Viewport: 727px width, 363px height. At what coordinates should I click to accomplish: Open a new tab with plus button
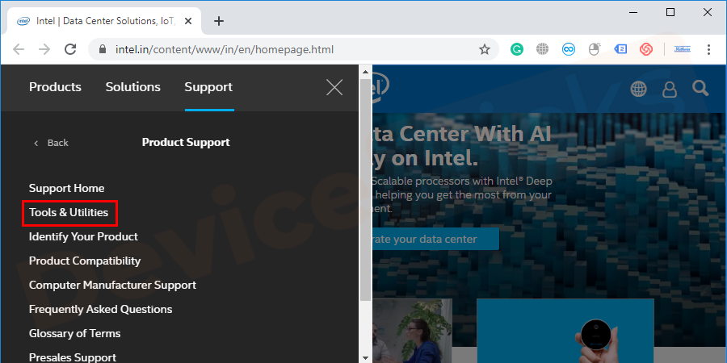(219, 21)
